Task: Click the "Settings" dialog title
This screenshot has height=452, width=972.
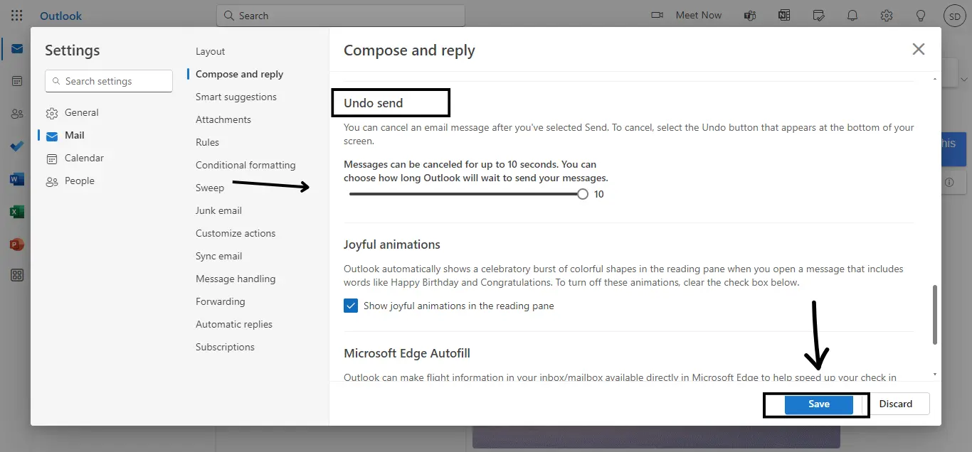Action: [x=73, y=50]
